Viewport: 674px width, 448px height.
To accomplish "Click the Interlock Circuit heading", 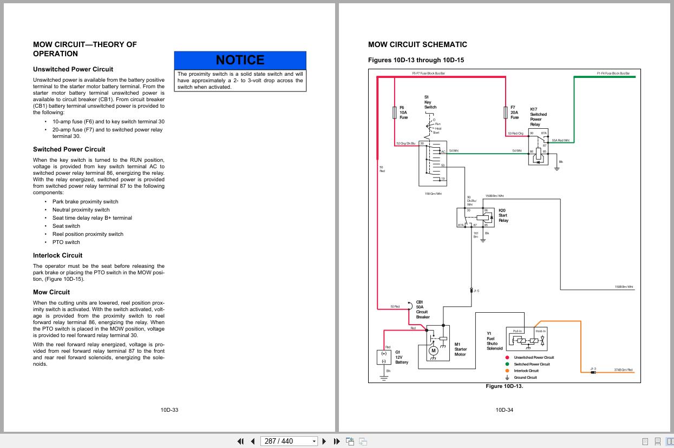I will [x=58, y=255].
